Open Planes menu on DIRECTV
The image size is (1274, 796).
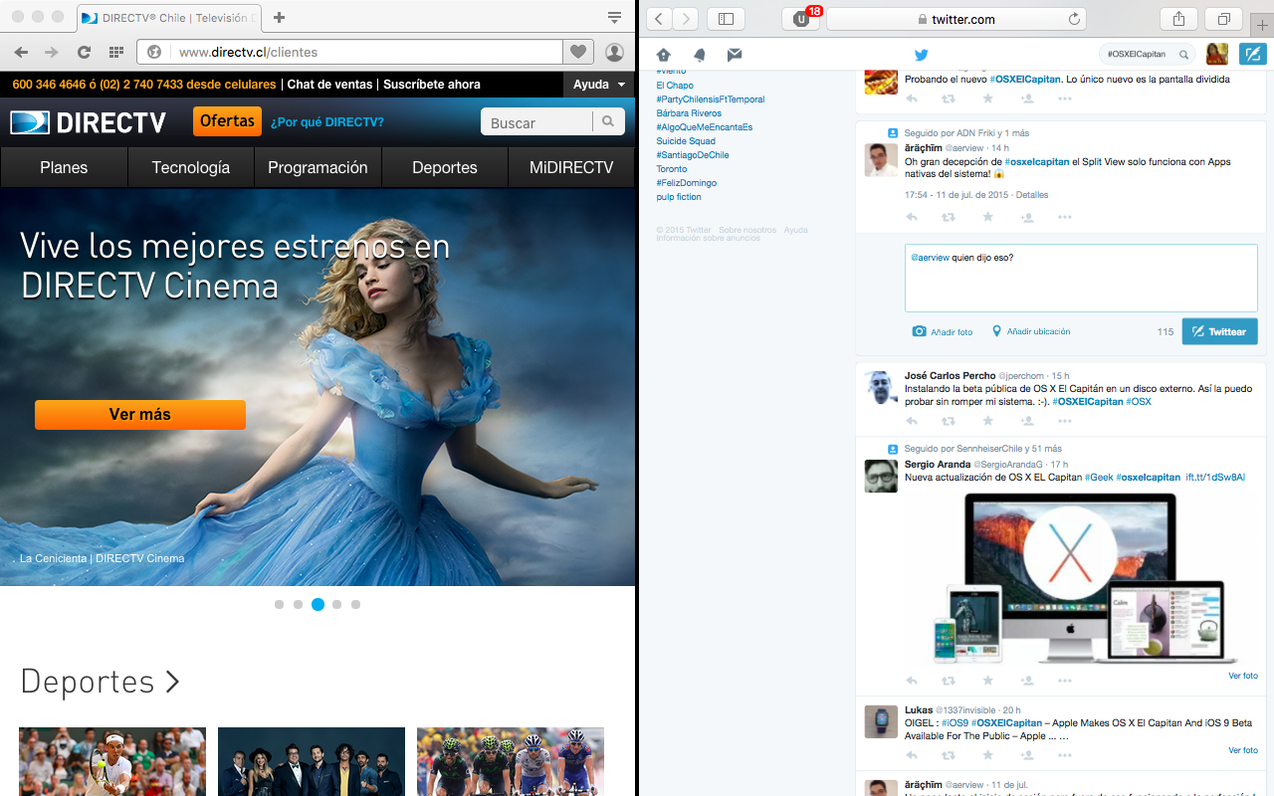pos(64,167)
